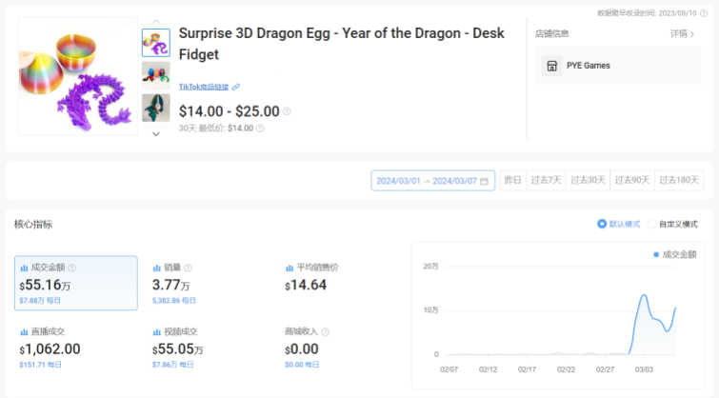Open the TikTok商品链接 link
719x398 pixels.
pyautogui.click(x=204, y=87)
